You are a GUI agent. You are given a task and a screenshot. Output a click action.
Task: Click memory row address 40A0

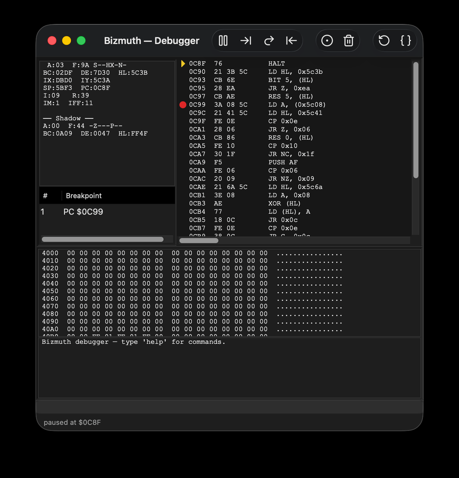pyautogui.click(x=50, y=329)
